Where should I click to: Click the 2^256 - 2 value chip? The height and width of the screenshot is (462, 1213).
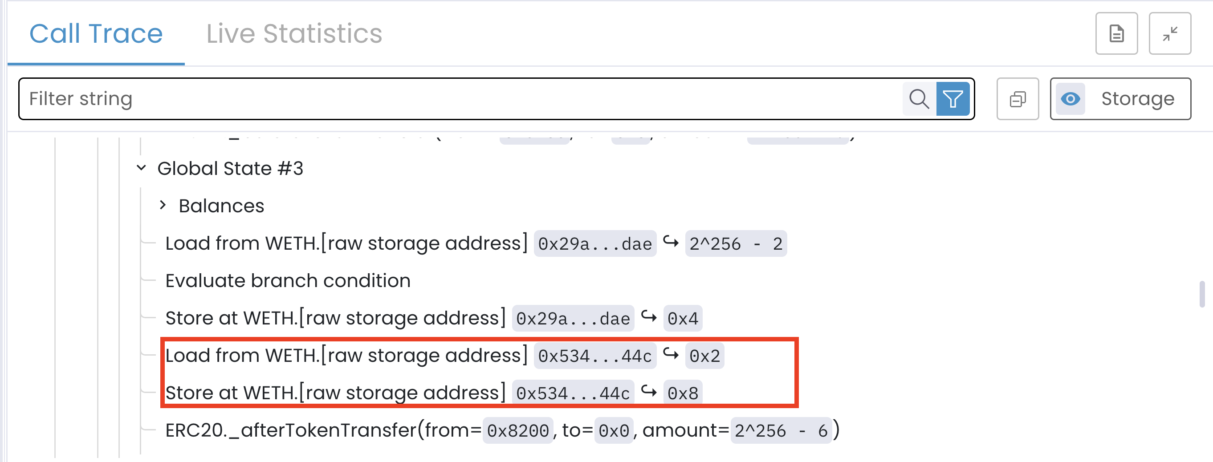736,244
